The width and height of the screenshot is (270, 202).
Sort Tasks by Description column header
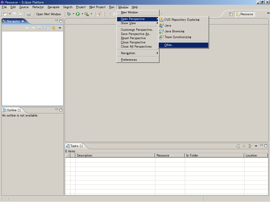click(x=115, y=155)
